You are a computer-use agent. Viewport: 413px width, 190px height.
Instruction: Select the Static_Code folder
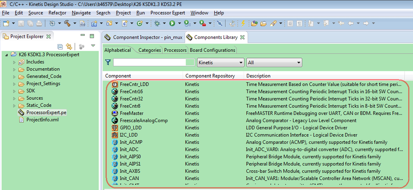tap(39, 105)
